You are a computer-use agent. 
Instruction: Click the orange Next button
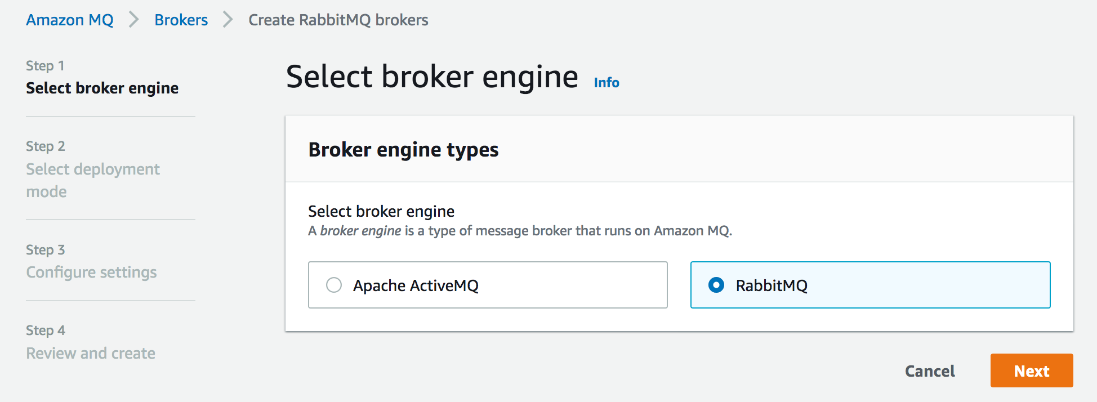click(1032, 370)
